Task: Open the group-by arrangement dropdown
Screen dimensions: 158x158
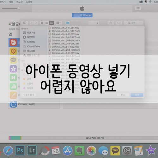Action: (x=59, y=23)
